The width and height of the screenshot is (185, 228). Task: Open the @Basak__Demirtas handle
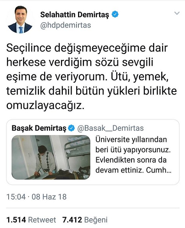(110, 128)
